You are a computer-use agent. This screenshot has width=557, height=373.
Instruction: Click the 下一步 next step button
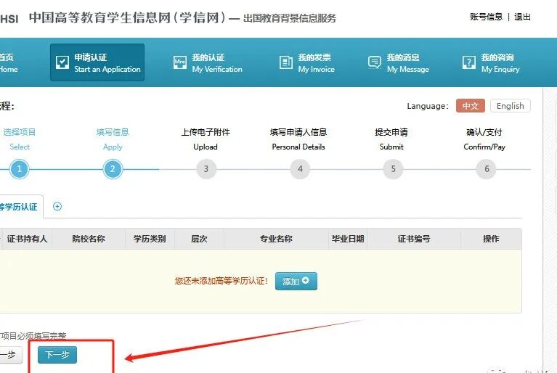click(57, 355)
